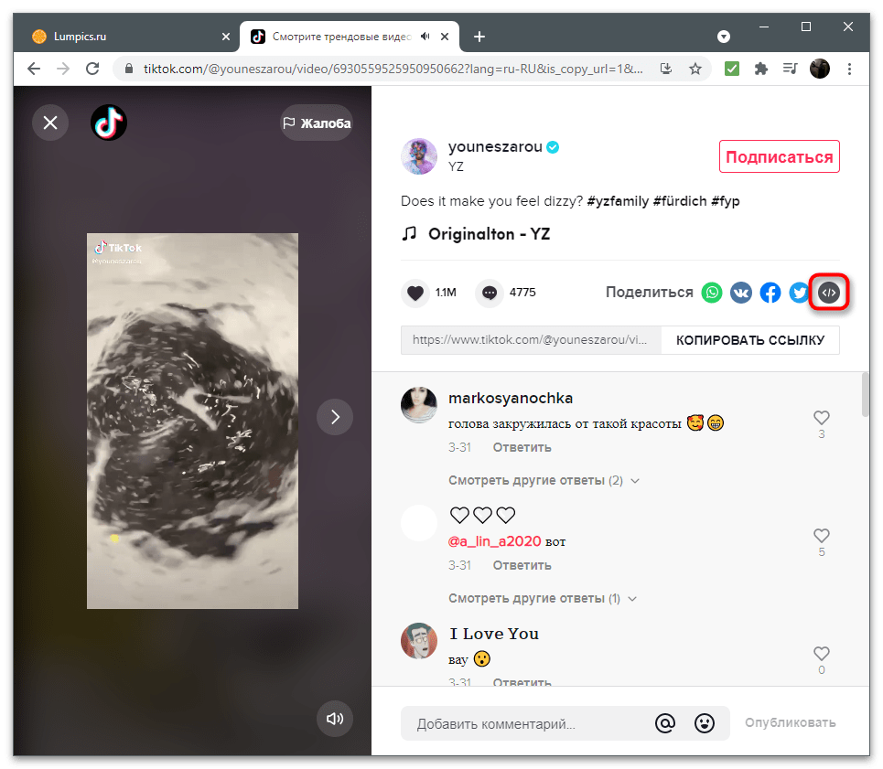Go to the next video using the right arrow
The image size is (883, 769).
335,417
